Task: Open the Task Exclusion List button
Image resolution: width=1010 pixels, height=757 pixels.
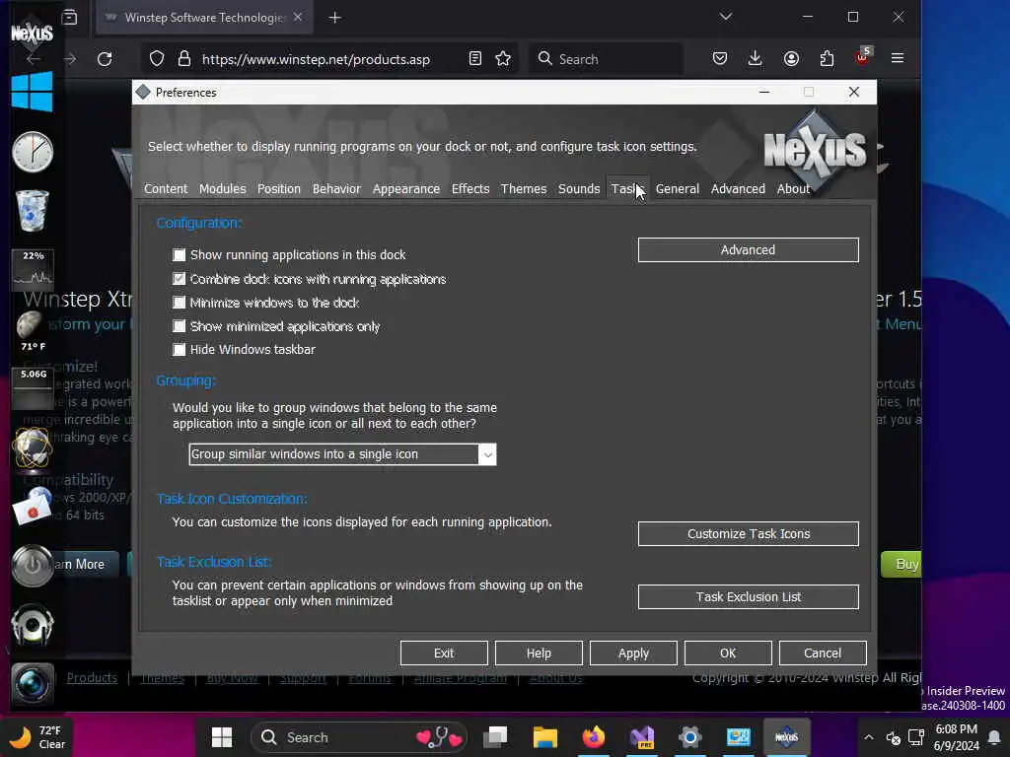Action: coord(748,596)
